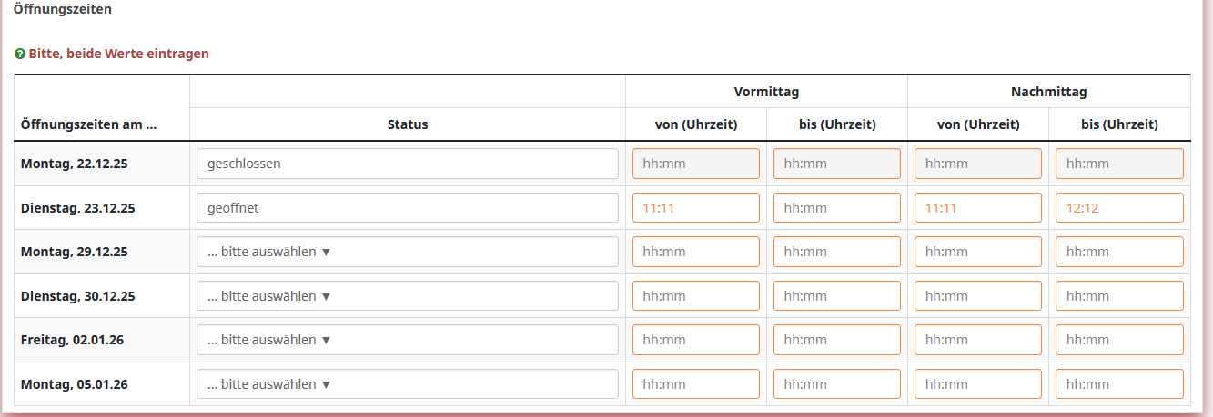
Task: Open status dropdown for Montag, 29.12.25
Action: click(x=407, y=252)
